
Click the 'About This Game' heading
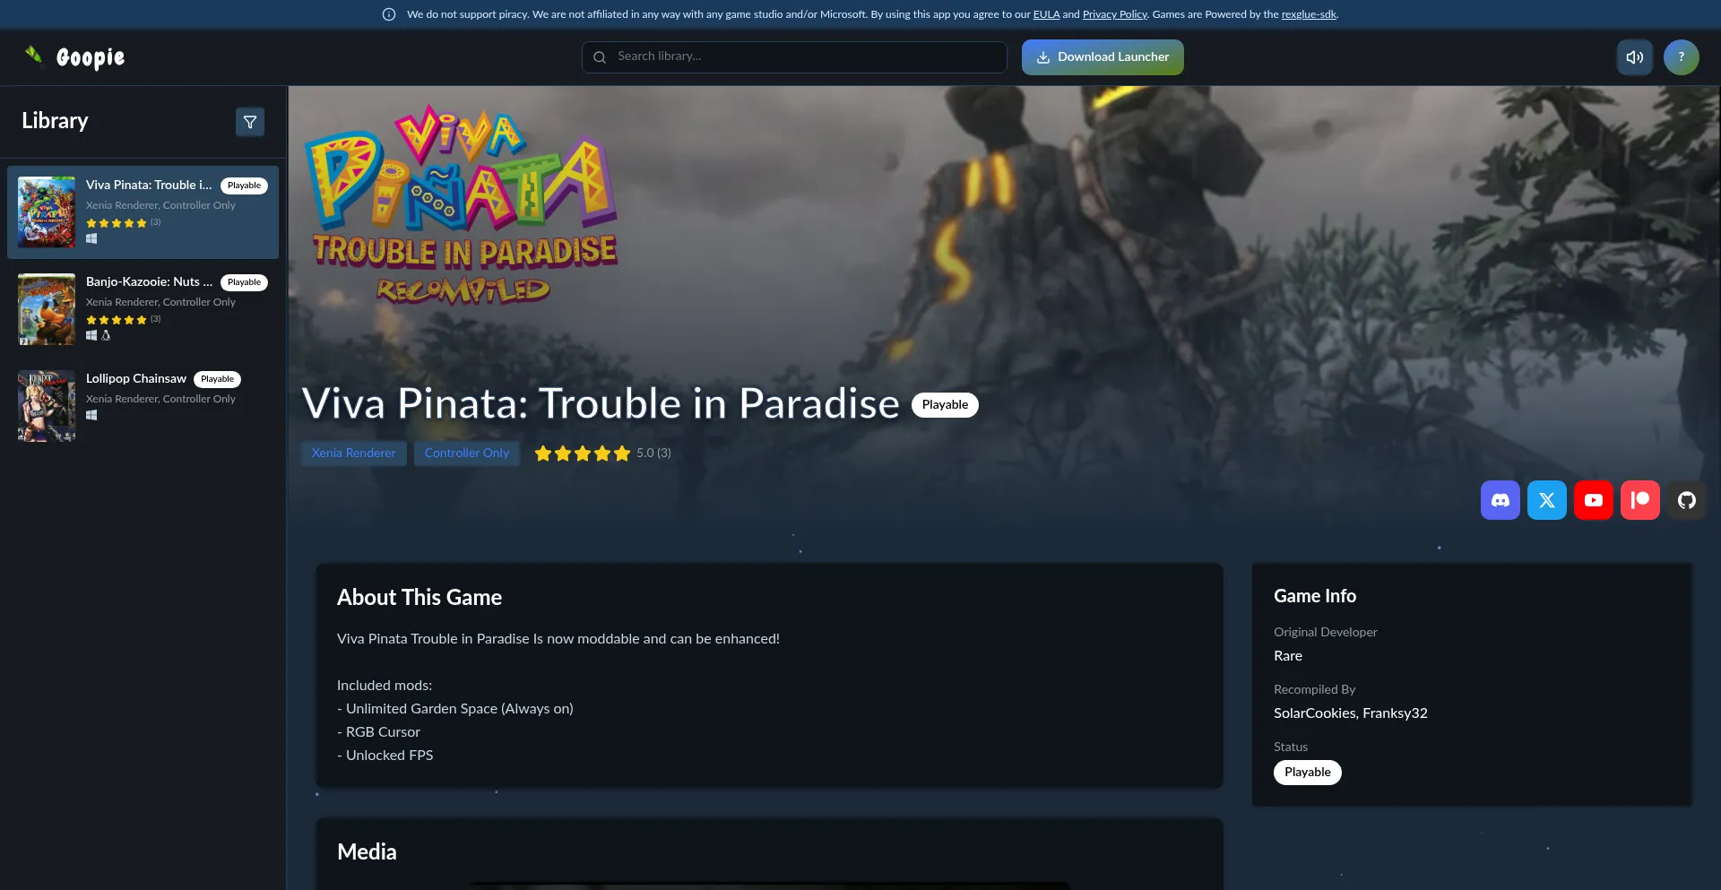419,598
